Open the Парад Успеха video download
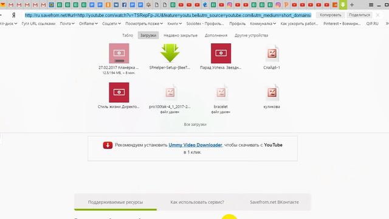This screenshot has width=389, height=219. (221, 53)
